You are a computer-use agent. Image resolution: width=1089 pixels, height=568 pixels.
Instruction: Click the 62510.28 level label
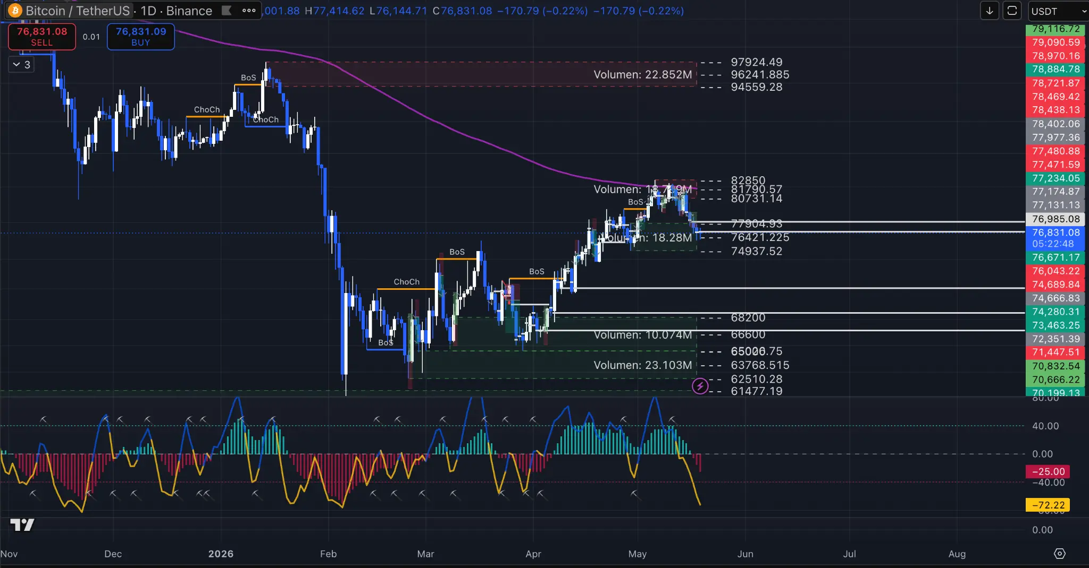[x=757, y=379]
